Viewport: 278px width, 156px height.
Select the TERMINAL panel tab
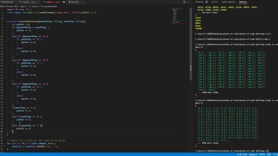(243, 2)
